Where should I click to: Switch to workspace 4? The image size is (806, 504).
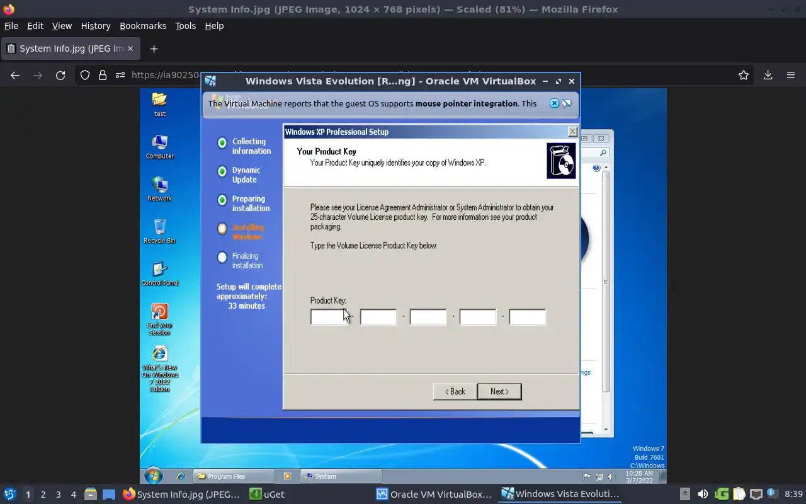tap(74, 495)
